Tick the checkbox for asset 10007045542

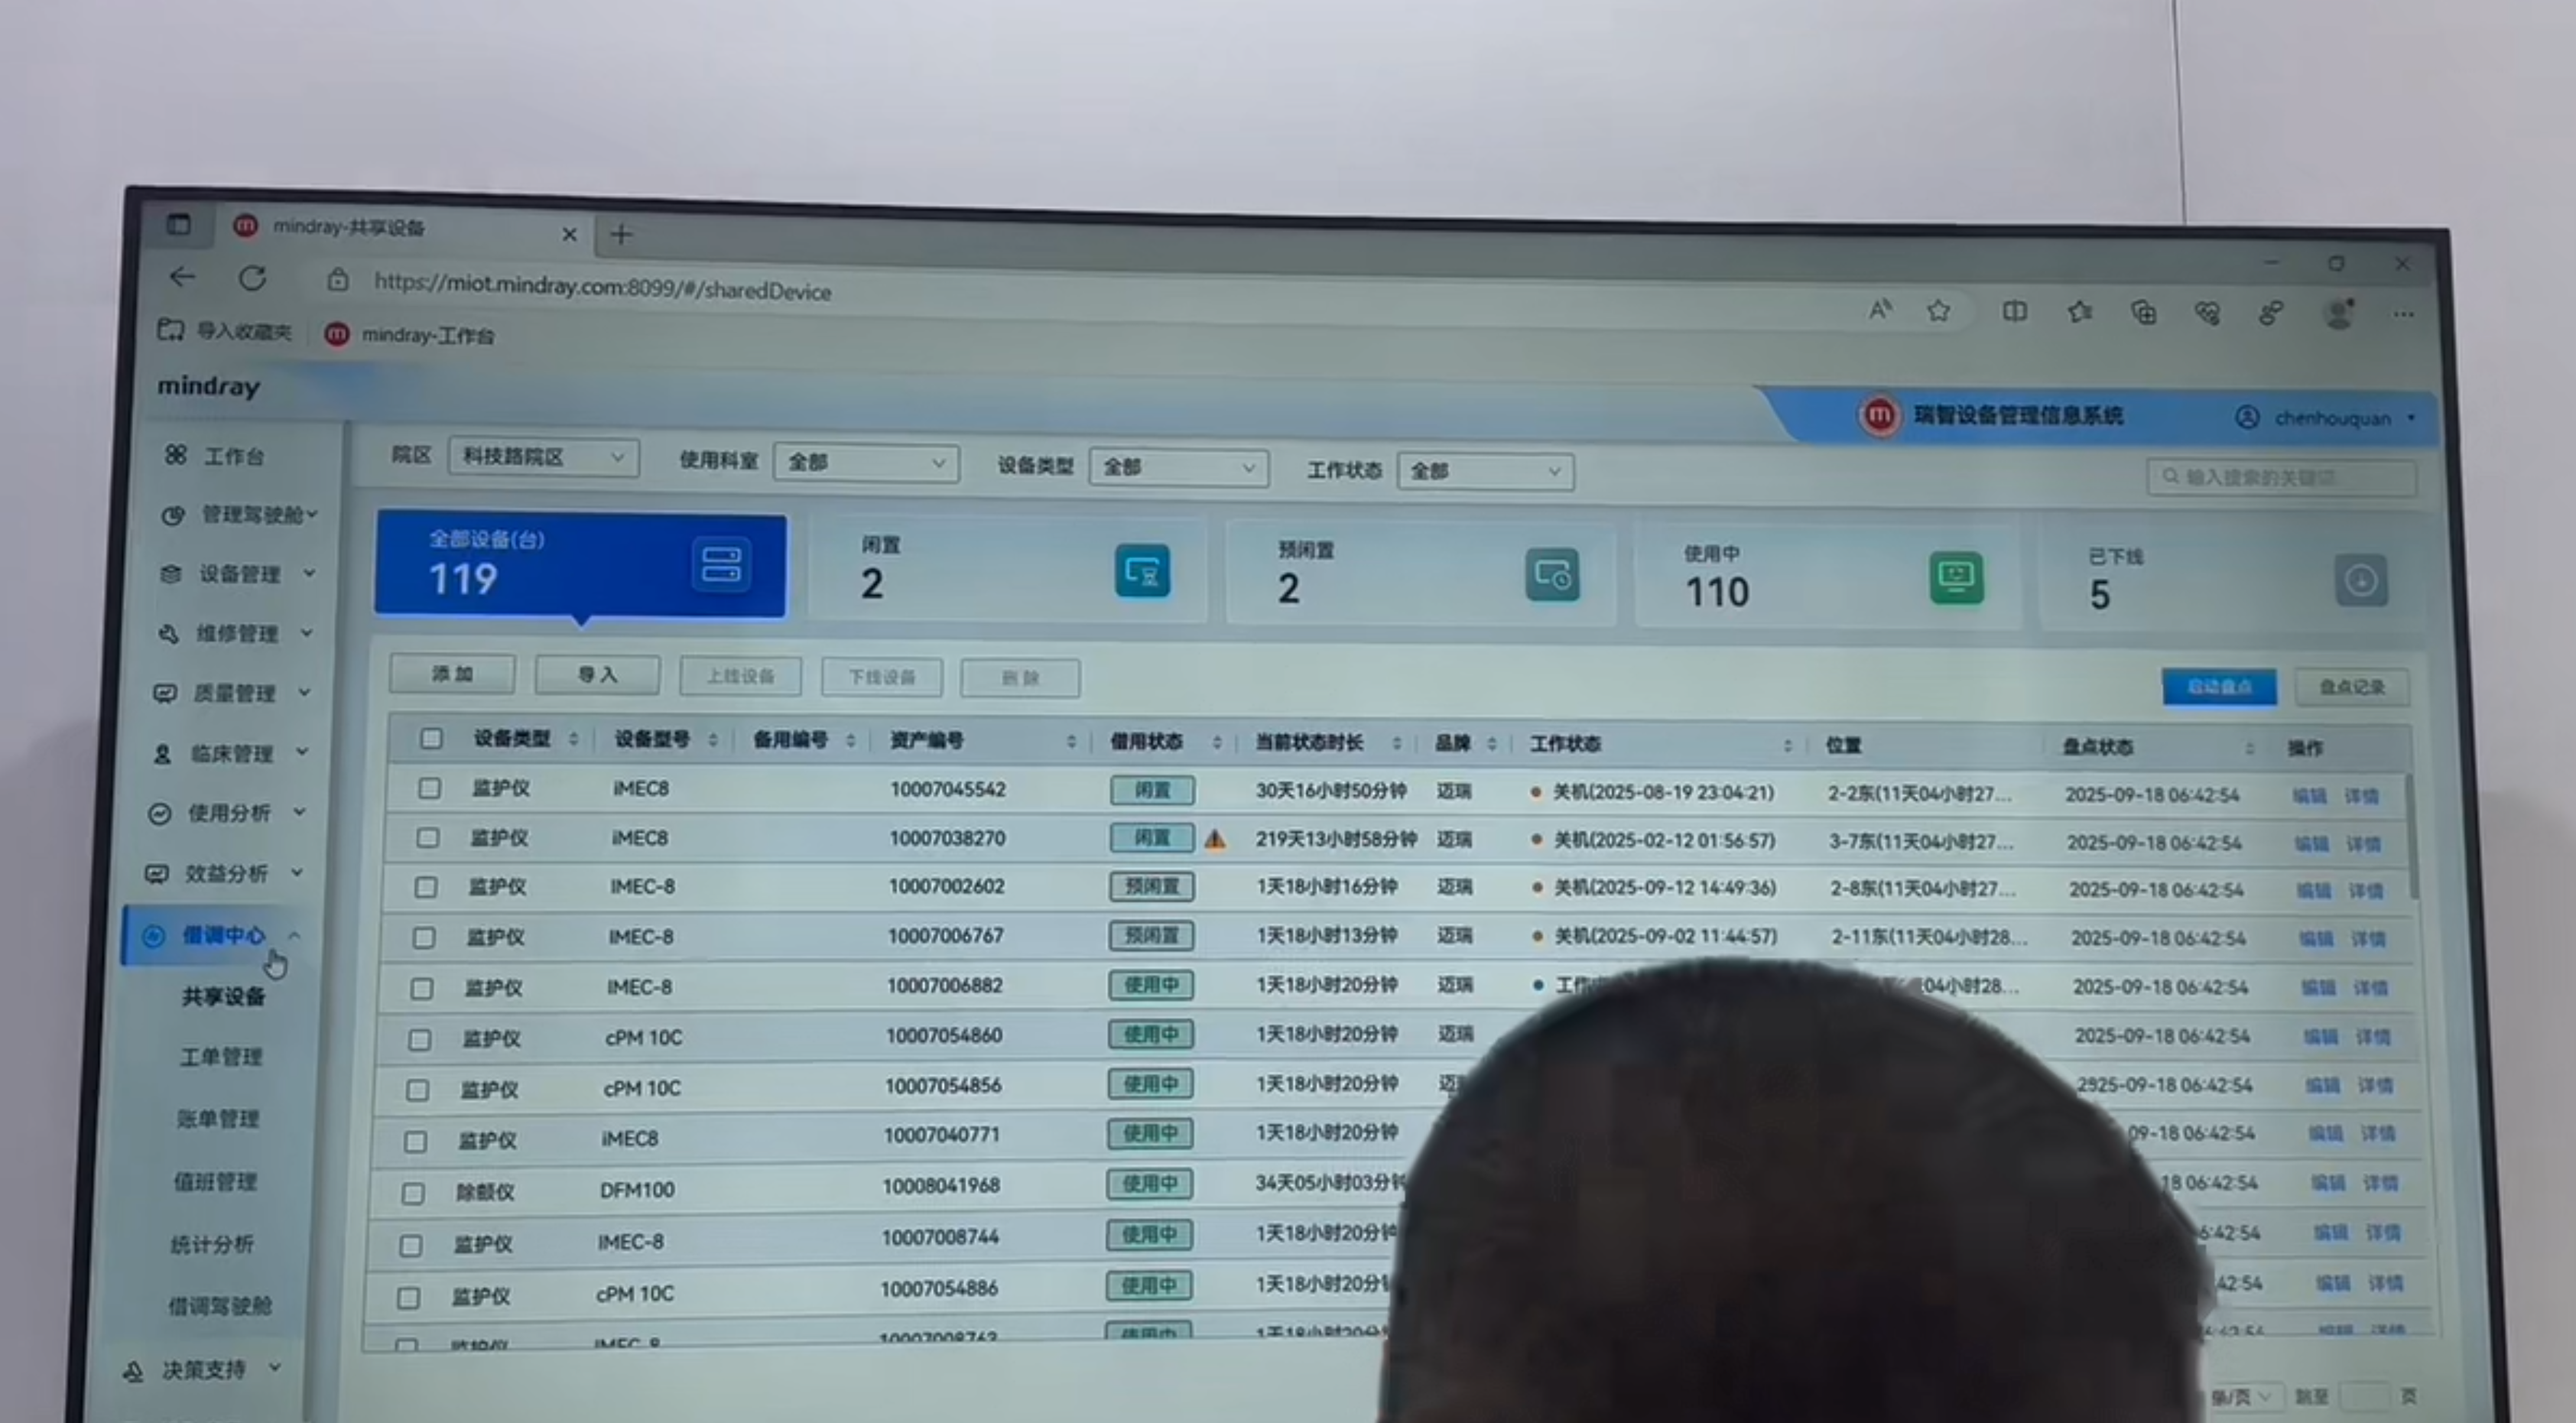click(x=429, y=788)
